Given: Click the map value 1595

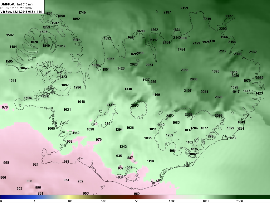Looking at the screenshot, I should [x=9, y=61].
